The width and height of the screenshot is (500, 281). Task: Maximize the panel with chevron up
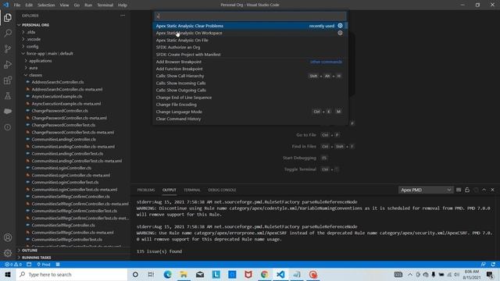[484, 190]
